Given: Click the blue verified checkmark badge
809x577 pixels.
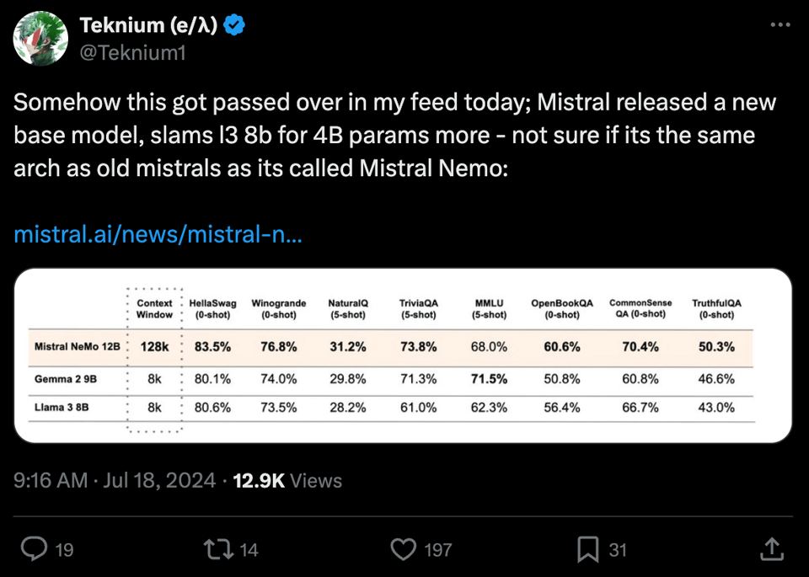Looking at the screenshot, I should 234,26.
